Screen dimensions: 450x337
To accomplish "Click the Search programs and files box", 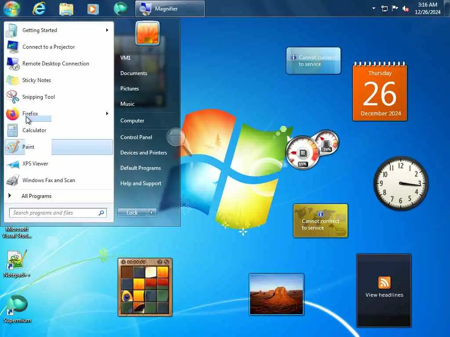I will 58,213.
